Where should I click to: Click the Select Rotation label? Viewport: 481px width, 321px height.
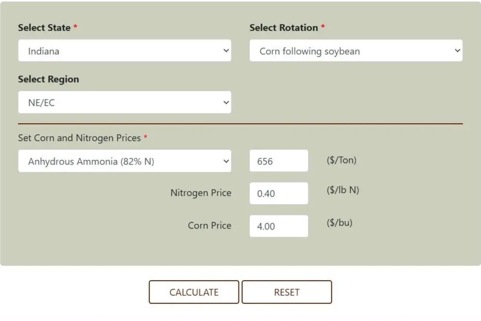(284, 27)
